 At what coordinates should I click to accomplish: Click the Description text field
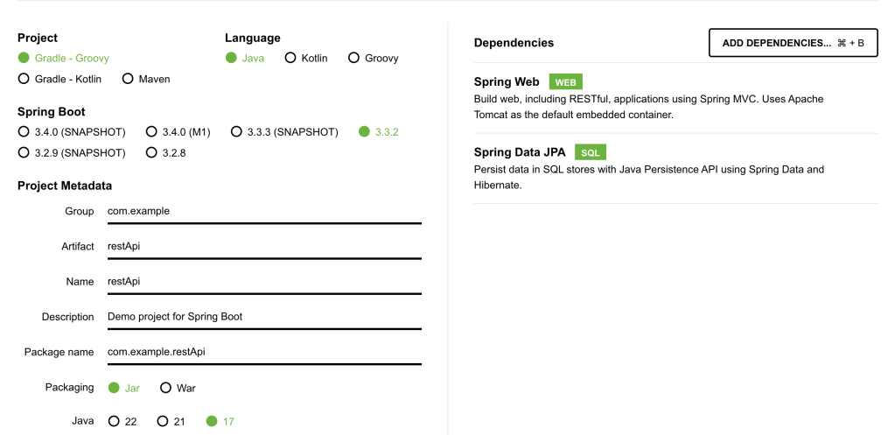pos(262,317)
